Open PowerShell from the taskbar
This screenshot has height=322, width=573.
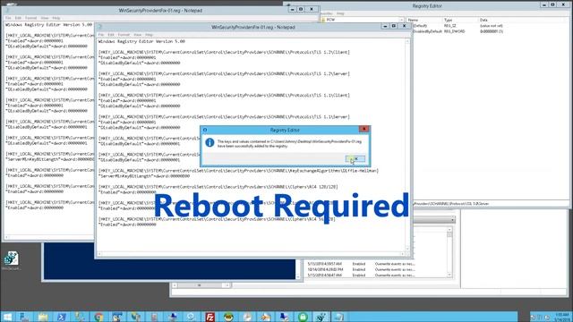click(x=62, y=317)
